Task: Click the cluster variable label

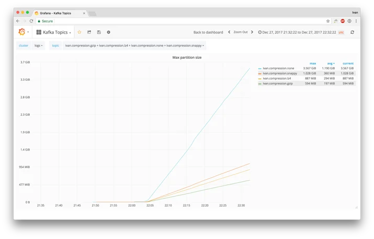Action: click(x=24, y=46)
